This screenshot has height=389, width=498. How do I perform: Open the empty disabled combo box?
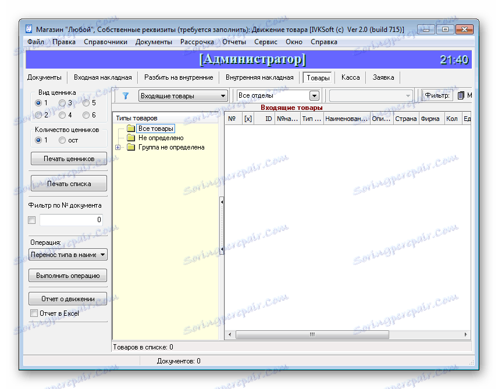[371, 95]
